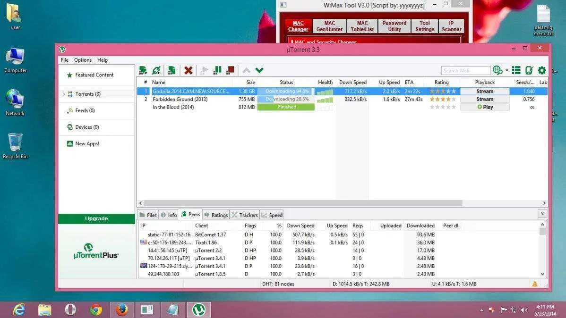The width and height of the screenshot is (566, 318).
Task: Click the remote device icon in toolbar
Action: [x=529, y=70]
